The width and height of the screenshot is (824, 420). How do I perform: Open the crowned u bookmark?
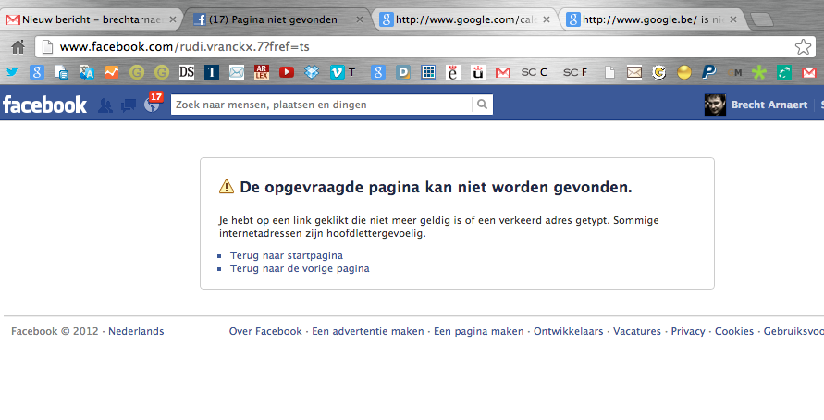[x=478, y=72]
